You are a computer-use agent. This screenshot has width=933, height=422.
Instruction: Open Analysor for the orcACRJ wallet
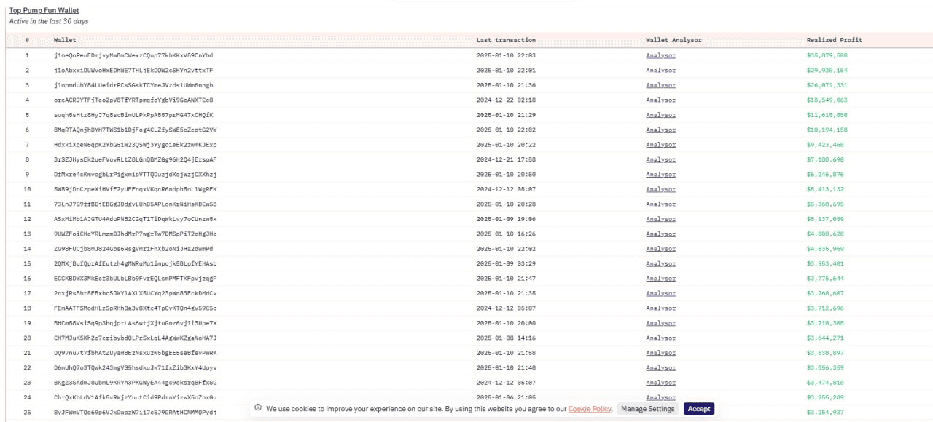(660, 100)
